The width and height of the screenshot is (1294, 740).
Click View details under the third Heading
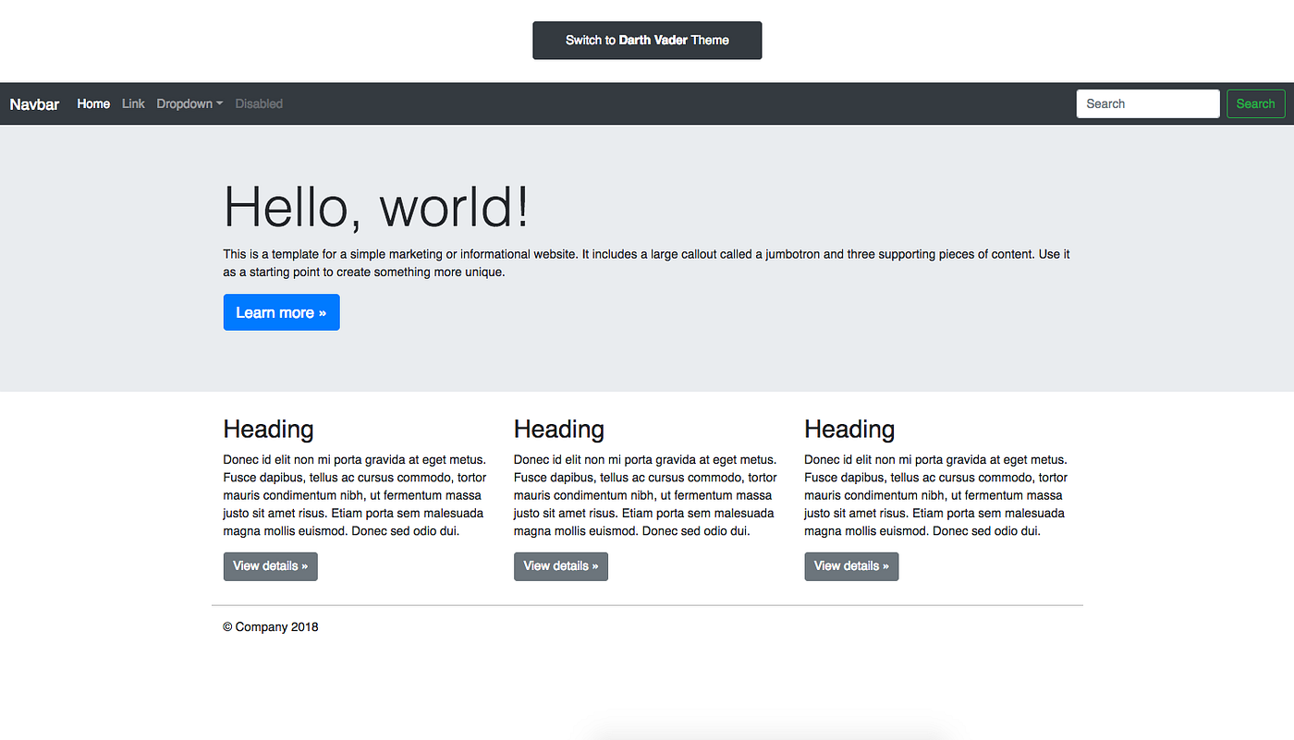850,566
